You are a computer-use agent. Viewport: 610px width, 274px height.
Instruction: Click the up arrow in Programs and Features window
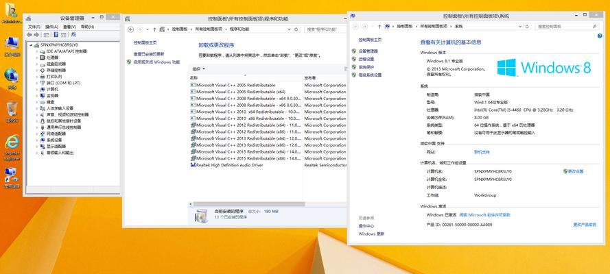click(x=155, y=29)
